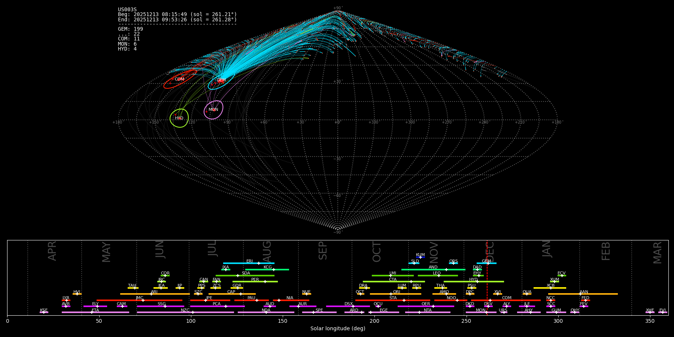Screen dimensions: 674x337
Task: Click the blue KUM shower marker
Action: [420, 257]
